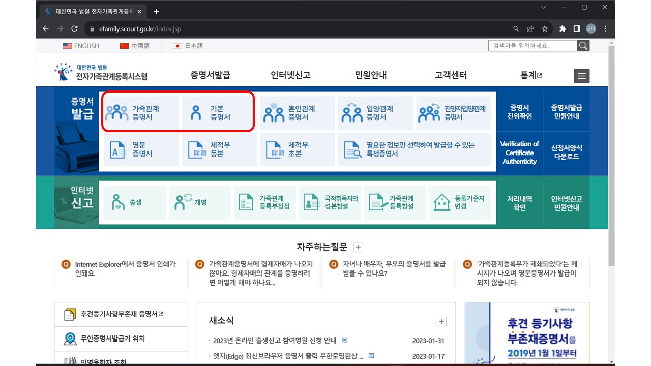This screenshot has height=366, width=651.
Task: Click the 출생 (birth report) icon
Action: (x=134, y=202)
